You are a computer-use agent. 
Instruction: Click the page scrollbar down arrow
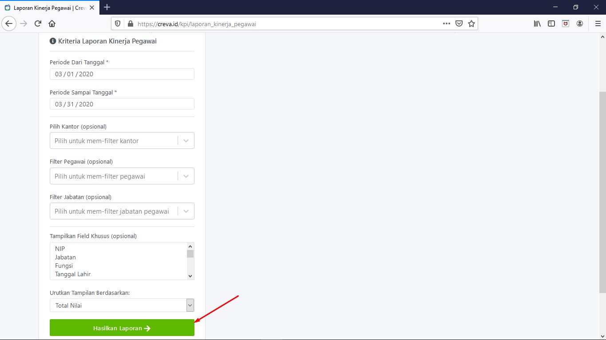tap(602, 336)
